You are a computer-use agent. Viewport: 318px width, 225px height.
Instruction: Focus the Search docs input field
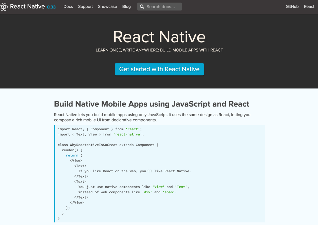click(x=160, y=6)
